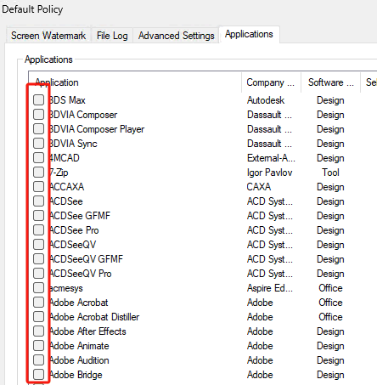This screenshot has width=377, height=385.
Task: Check the 3DS Max application checkbox
Action: tap(38, 99)
